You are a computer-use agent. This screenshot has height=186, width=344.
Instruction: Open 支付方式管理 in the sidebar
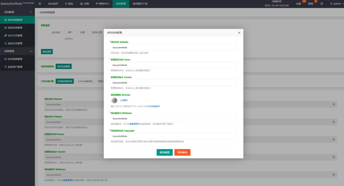point(15,36)
